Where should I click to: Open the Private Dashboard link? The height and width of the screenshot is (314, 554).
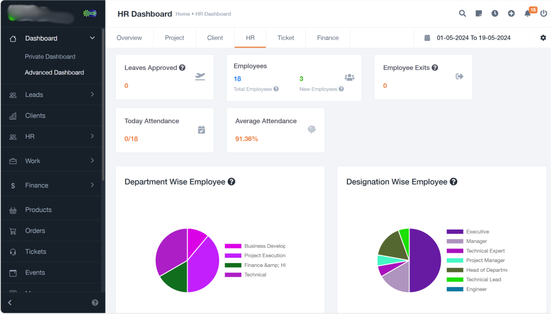50,56
